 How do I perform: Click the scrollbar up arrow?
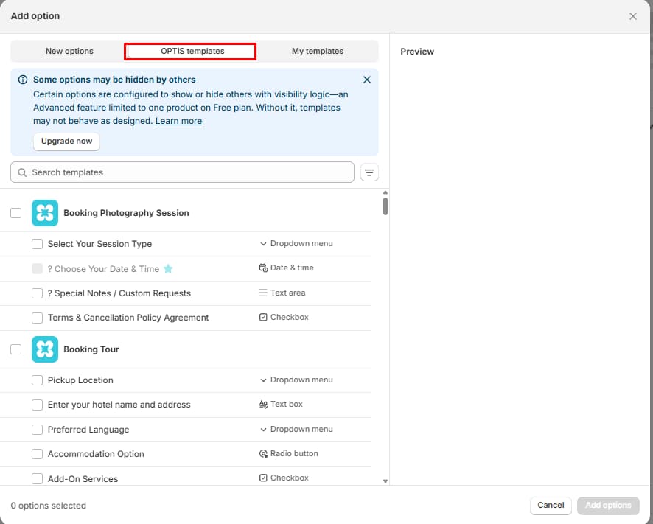point(385,192)
